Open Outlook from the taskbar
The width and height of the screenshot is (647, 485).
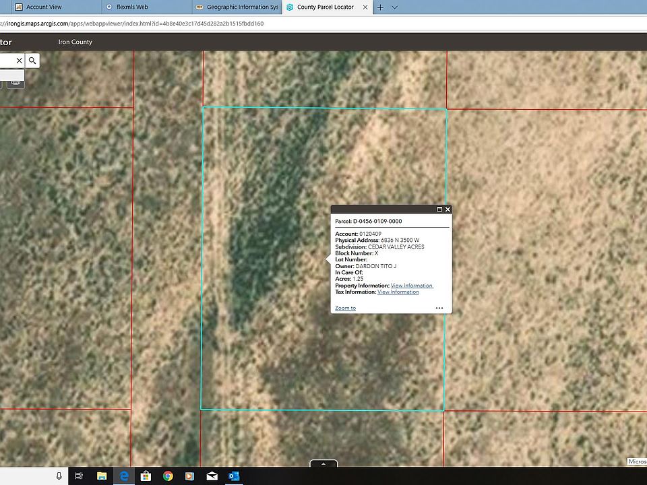[x=234, y=476]
